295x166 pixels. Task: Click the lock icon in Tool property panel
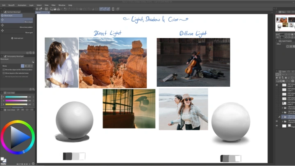(x=33, y=62)
